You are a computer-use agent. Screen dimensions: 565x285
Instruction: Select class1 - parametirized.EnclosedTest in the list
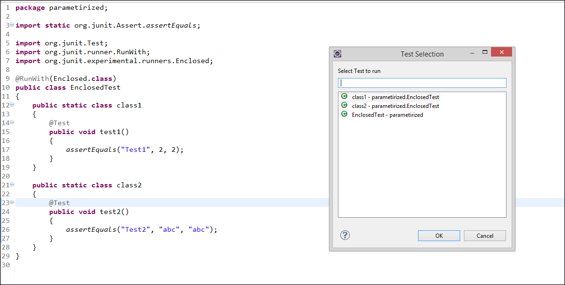pos(395,97)
